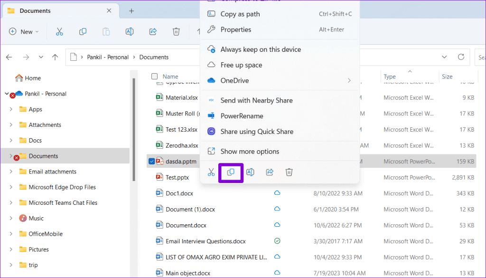The width and height of the screenshot is (486, 278).
Task: Click the Delete icon in the context menu
Action: (289, 172)
